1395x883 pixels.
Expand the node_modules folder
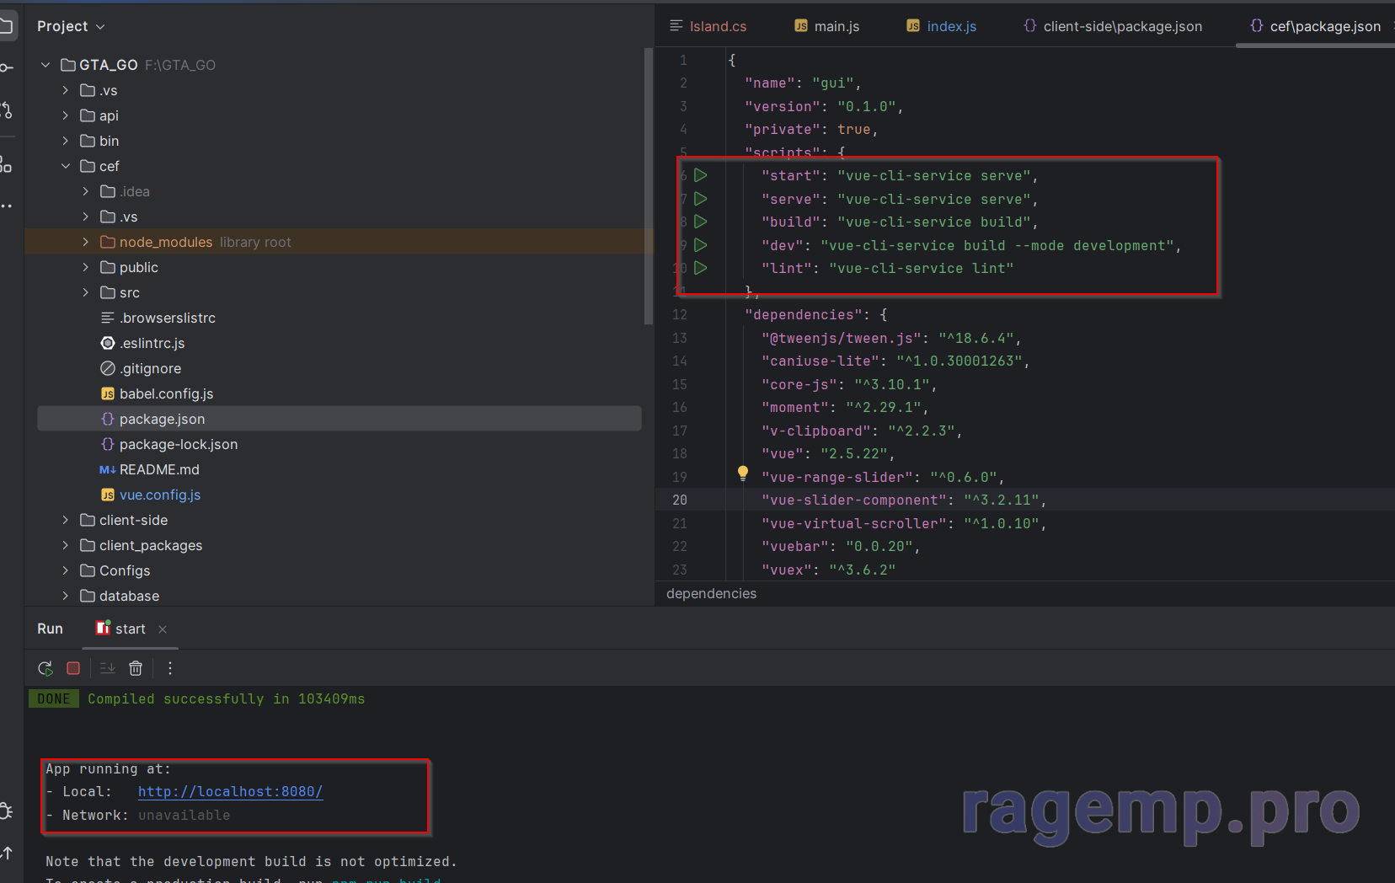pos(86,242)
